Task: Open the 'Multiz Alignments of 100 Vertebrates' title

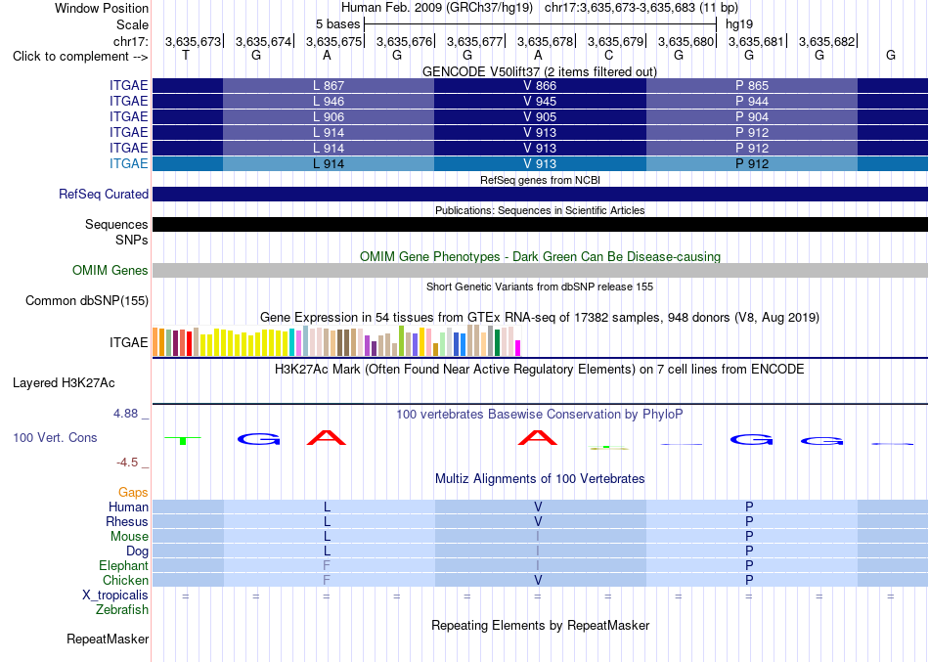Action: pos(540,478)
